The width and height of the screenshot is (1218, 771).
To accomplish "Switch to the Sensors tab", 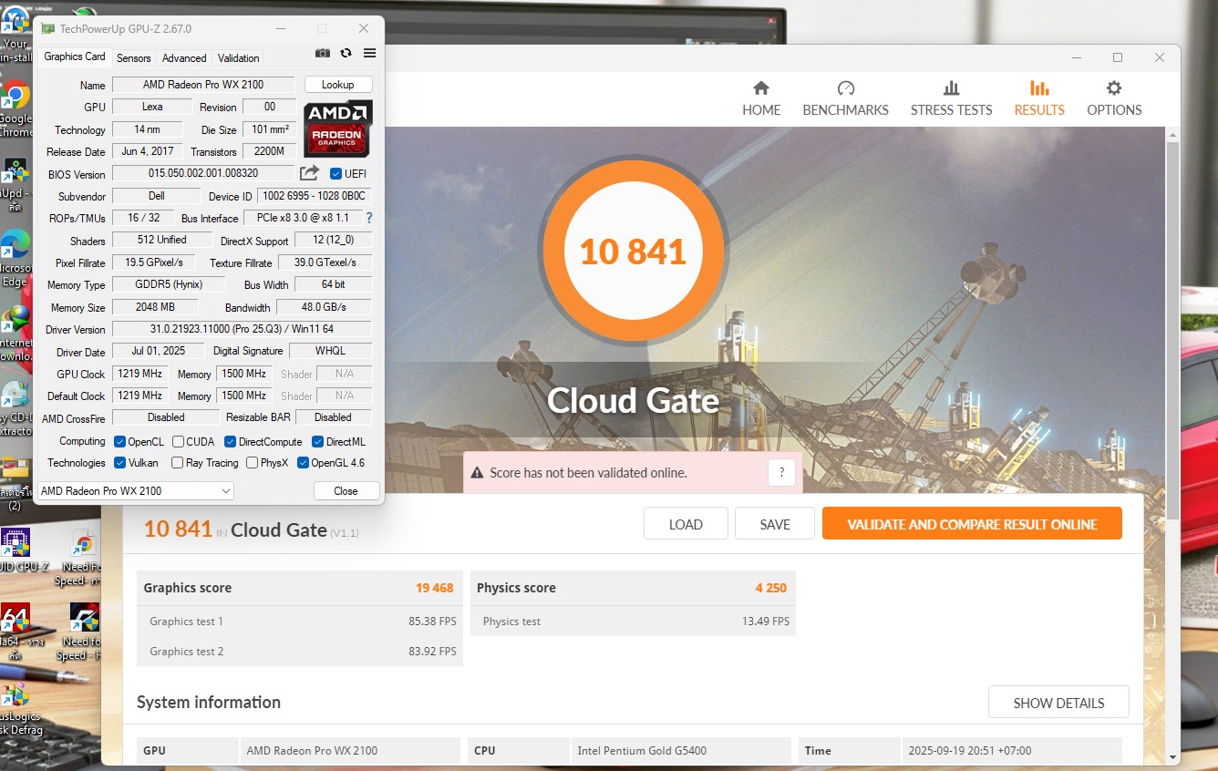I will (x=133, y=58).
